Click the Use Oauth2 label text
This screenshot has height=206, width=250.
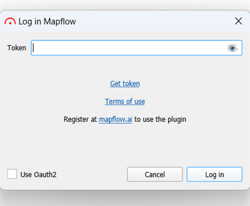(x=38, y=175)
